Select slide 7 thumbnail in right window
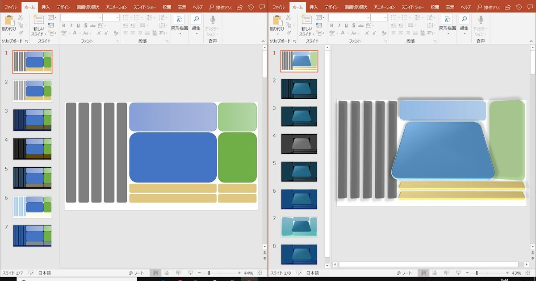The height and width of the screenshot is (281, 536). tap(299, 227)
